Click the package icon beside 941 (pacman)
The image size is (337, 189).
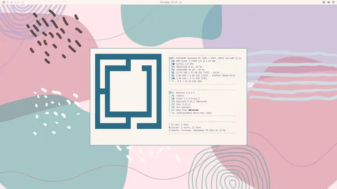click(173, 107)
